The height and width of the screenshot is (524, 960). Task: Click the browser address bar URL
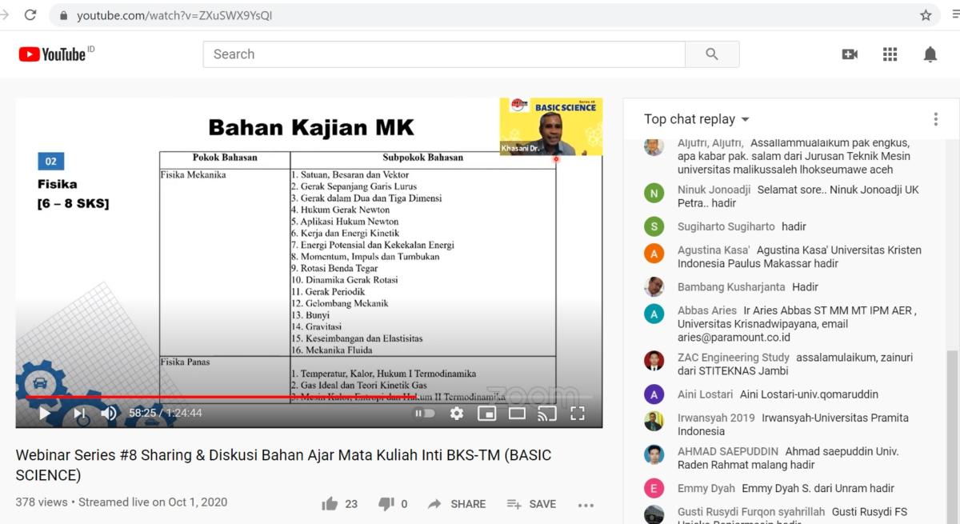(174, 15)
